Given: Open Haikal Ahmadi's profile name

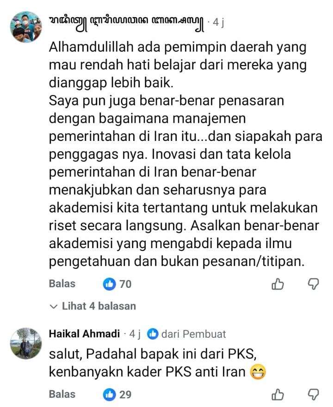Looking at the screenshot, I should (x=84, y=334).
